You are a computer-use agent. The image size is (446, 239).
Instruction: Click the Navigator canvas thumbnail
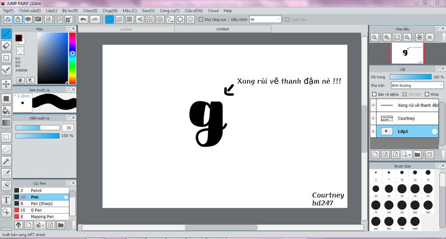point(407,53)
